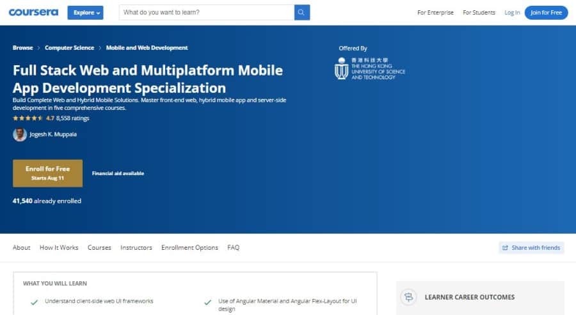Click the 8,558 ratings text
The width and height of the screenshot is (576, 315).
click(x=73, y=118)
